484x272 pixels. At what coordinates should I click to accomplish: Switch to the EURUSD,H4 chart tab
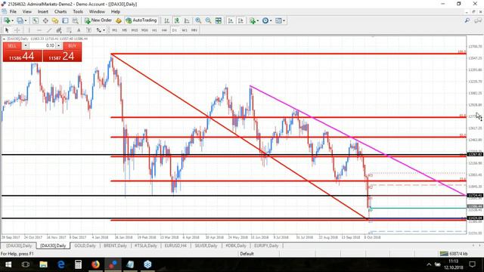[x=175, y=246]
